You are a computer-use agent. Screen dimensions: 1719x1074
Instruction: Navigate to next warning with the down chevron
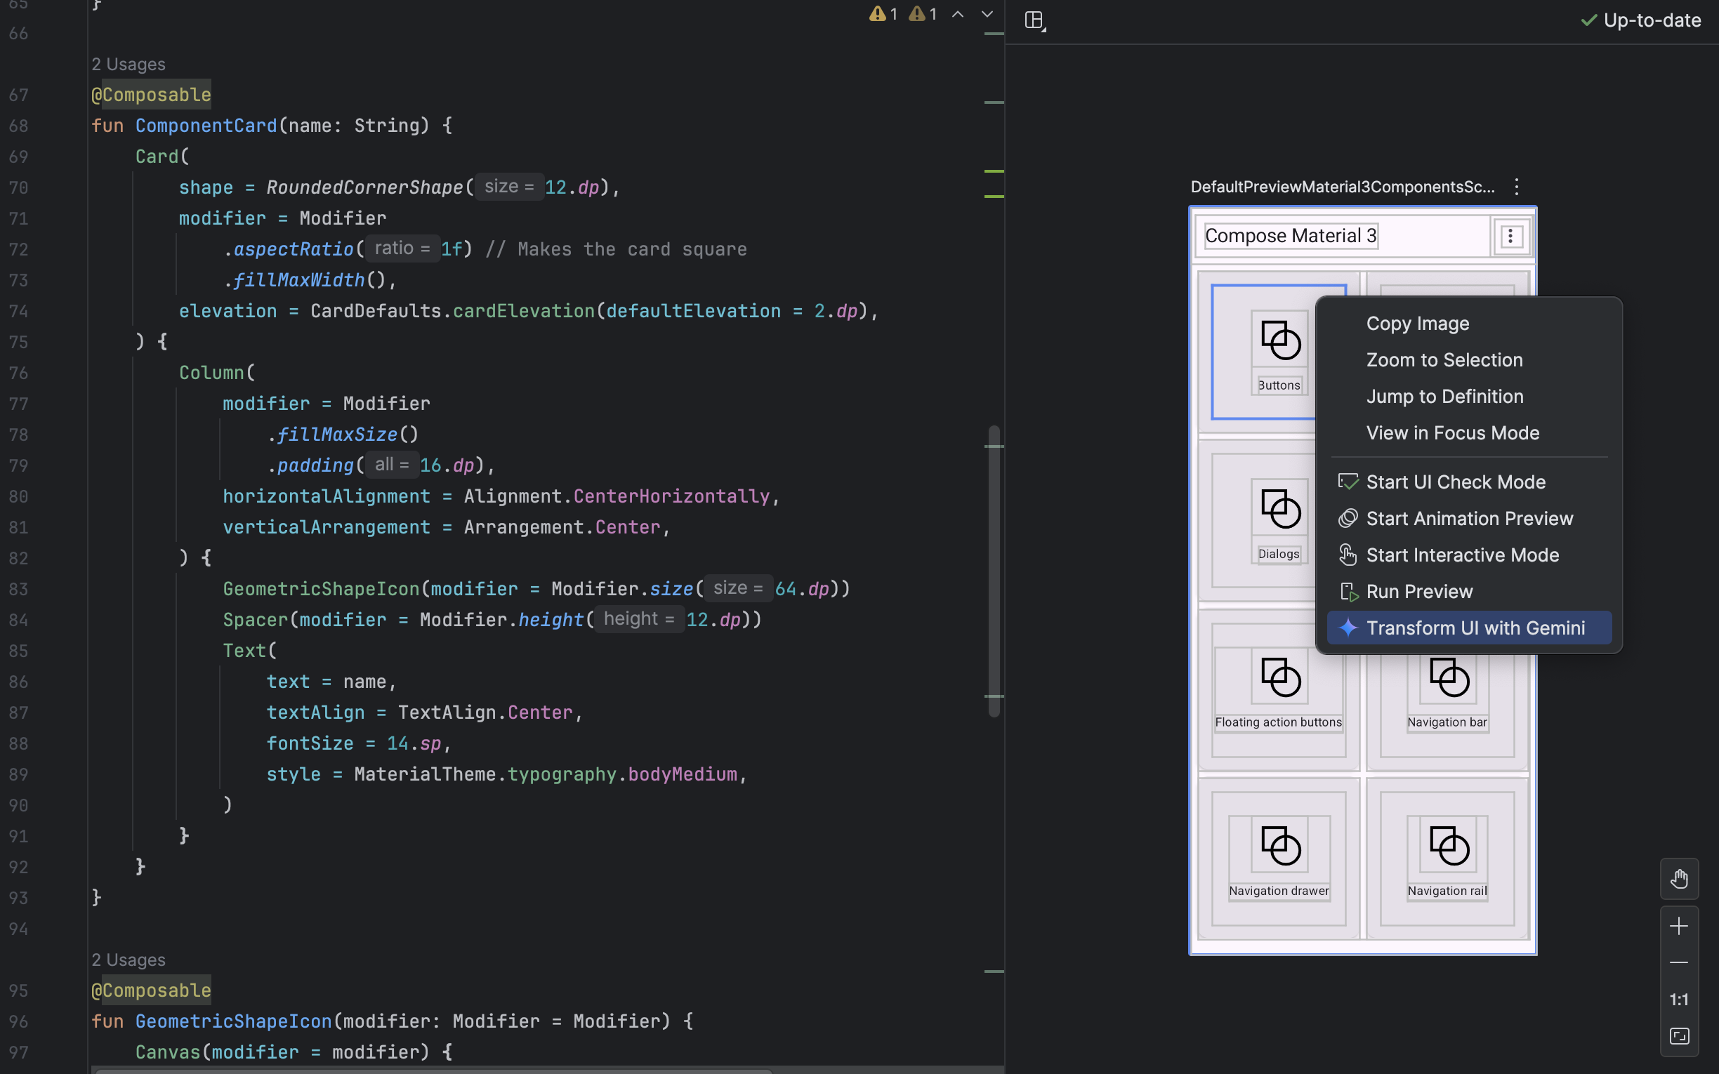pyautogui.click(x=987, y=13)
